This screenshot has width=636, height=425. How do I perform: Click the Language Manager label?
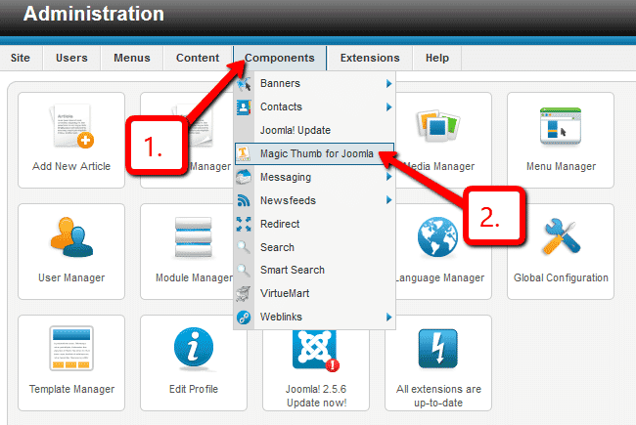point(440,277)
